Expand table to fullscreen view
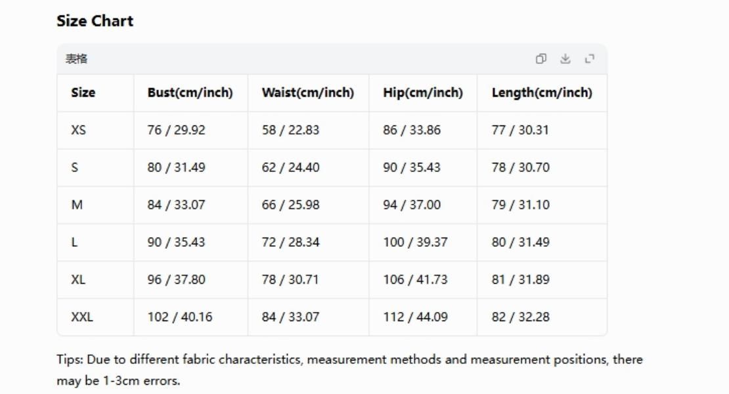 click(590, 58)
